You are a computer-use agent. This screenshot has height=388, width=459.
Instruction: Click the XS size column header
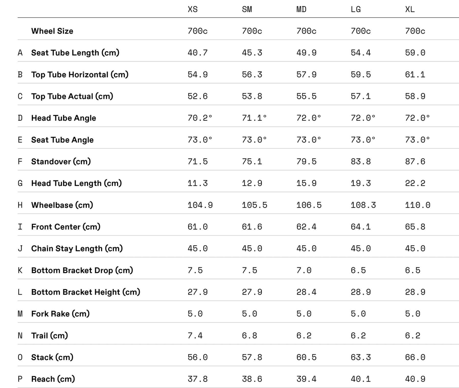[192, 9]
